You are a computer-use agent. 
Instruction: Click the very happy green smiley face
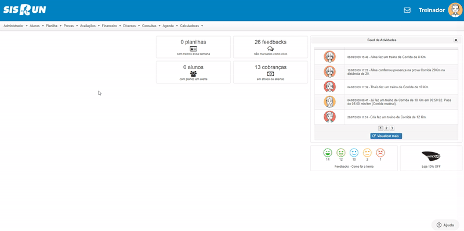coord(327,153)
